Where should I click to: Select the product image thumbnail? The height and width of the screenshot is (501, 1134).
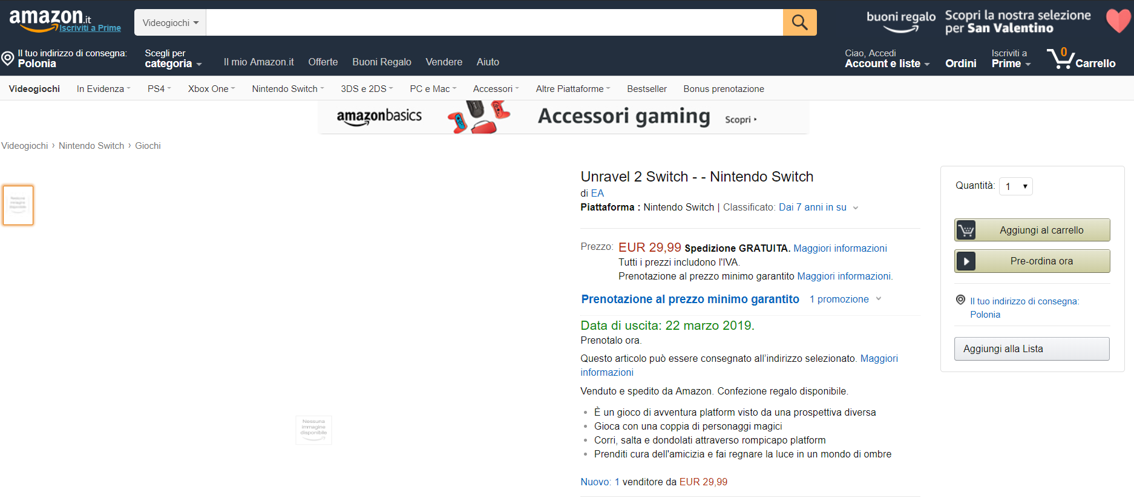[x=18, y=205]
